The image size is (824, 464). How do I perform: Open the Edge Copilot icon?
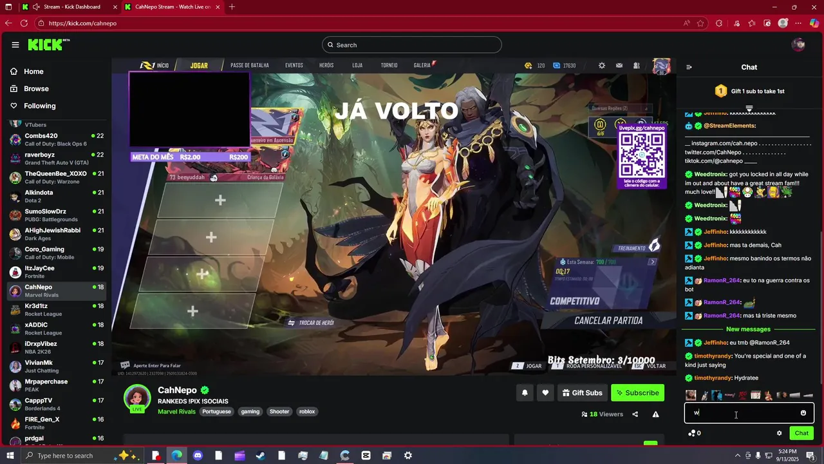(x=814, y=23)
